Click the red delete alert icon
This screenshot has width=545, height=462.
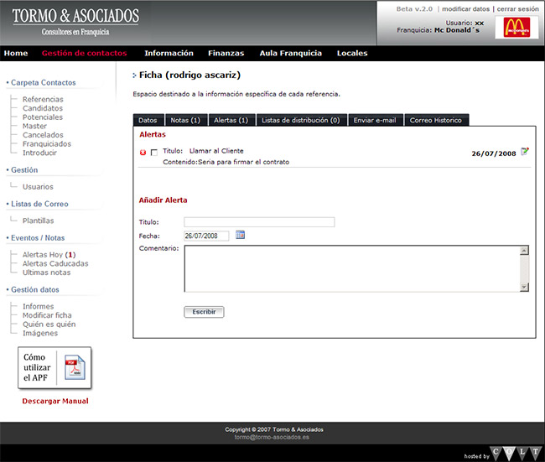click(143, 153)
